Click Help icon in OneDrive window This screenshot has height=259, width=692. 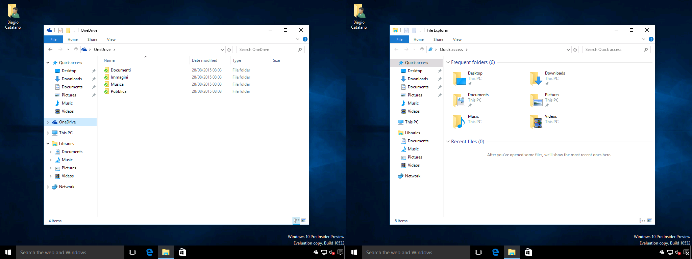(x=305, y=39)
